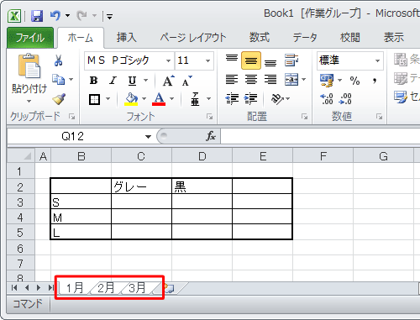
Task: Select the 2月 sheet tab
Action: (106, 288)
